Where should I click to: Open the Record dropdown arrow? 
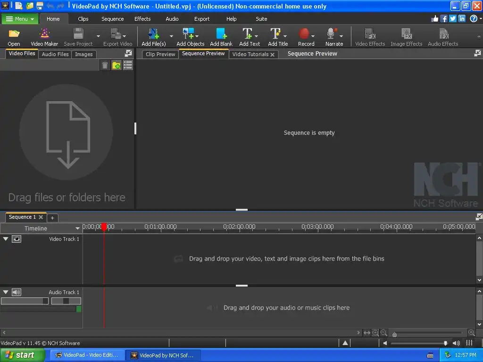pos(313,36)
